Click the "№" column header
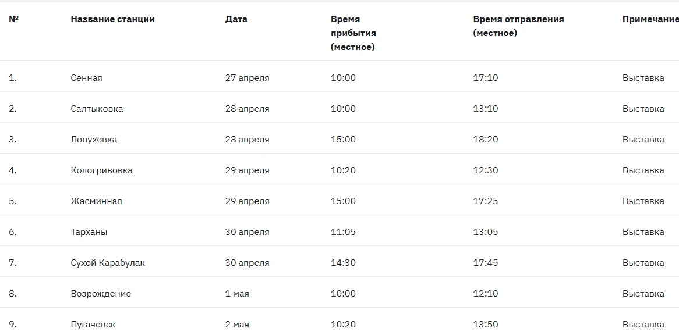This screenshot has width=679, height=335. (14, 19)
